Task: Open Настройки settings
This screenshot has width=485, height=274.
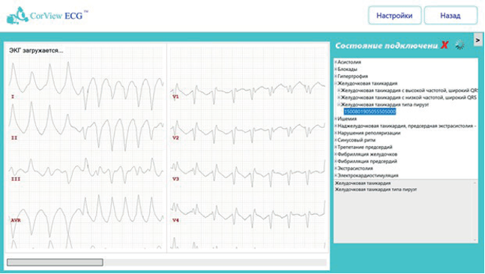Action: 394,16
